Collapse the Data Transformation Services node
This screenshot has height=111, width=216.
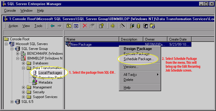click(x=23, y=68)
